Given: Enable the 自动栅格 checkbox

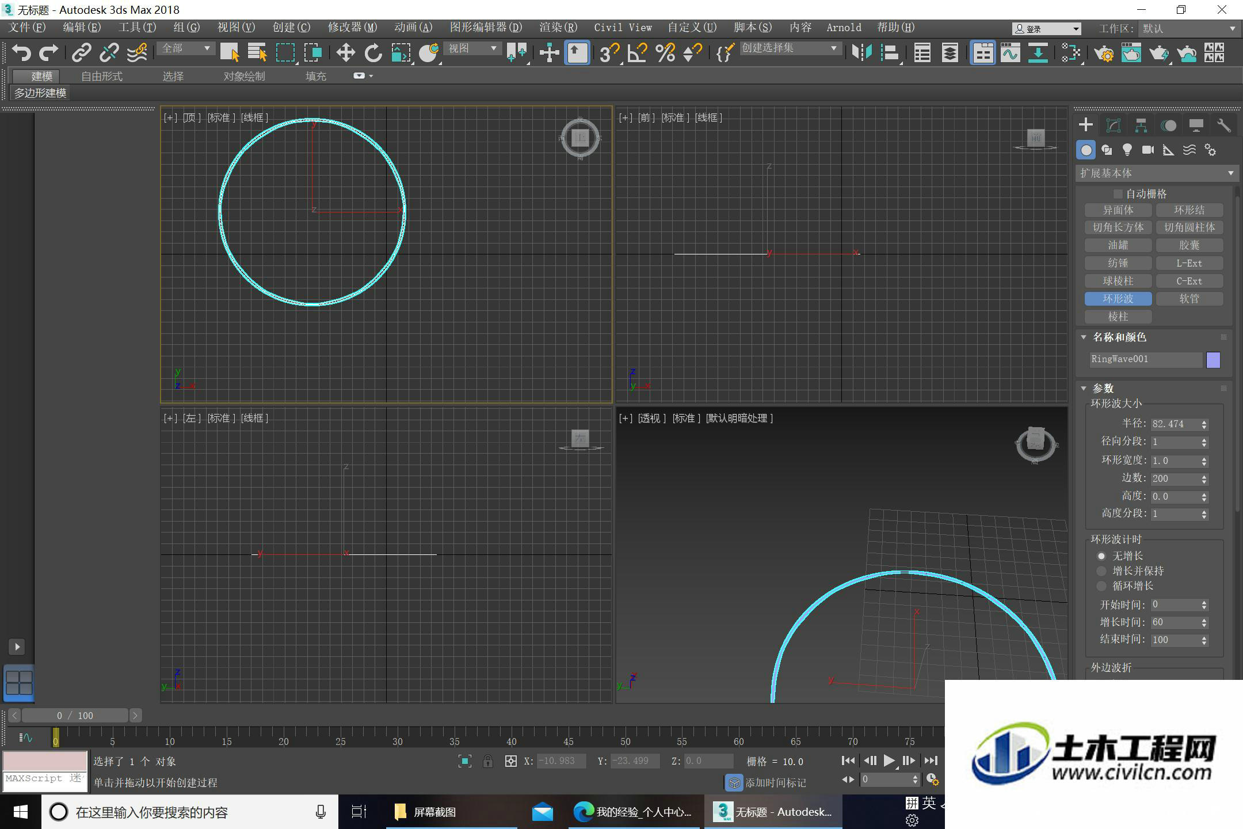Looking at the screenshot, I should 1118,194.
